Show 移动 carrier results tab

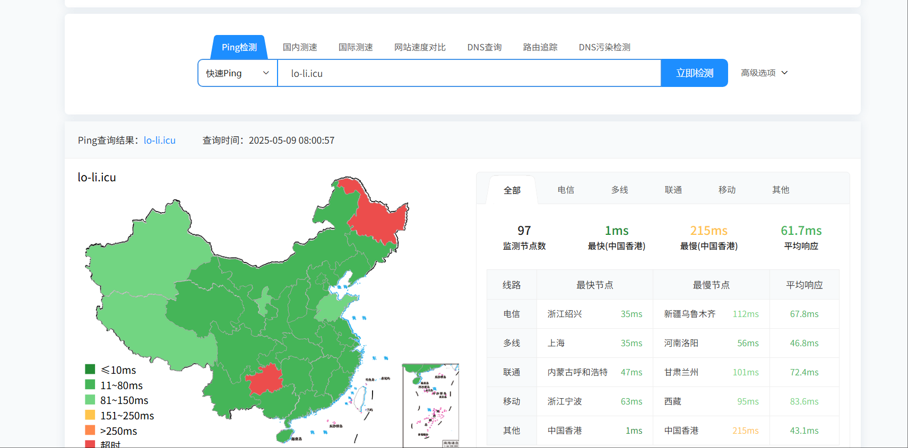[x=727, y=190]
